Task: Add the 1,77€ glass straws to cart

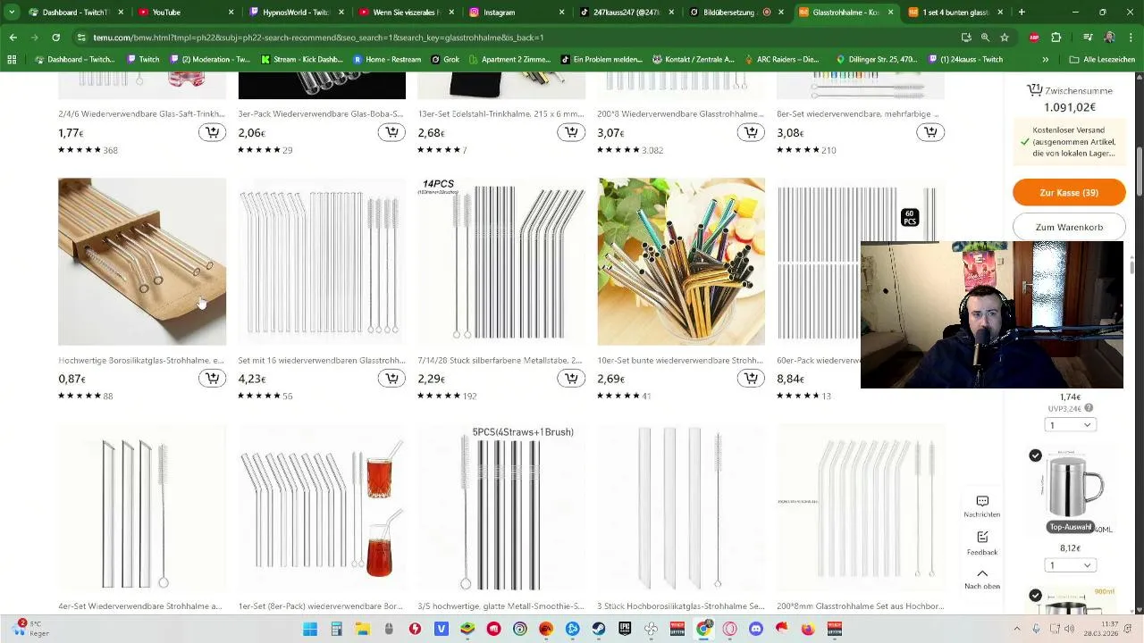Action: point(212,132)
